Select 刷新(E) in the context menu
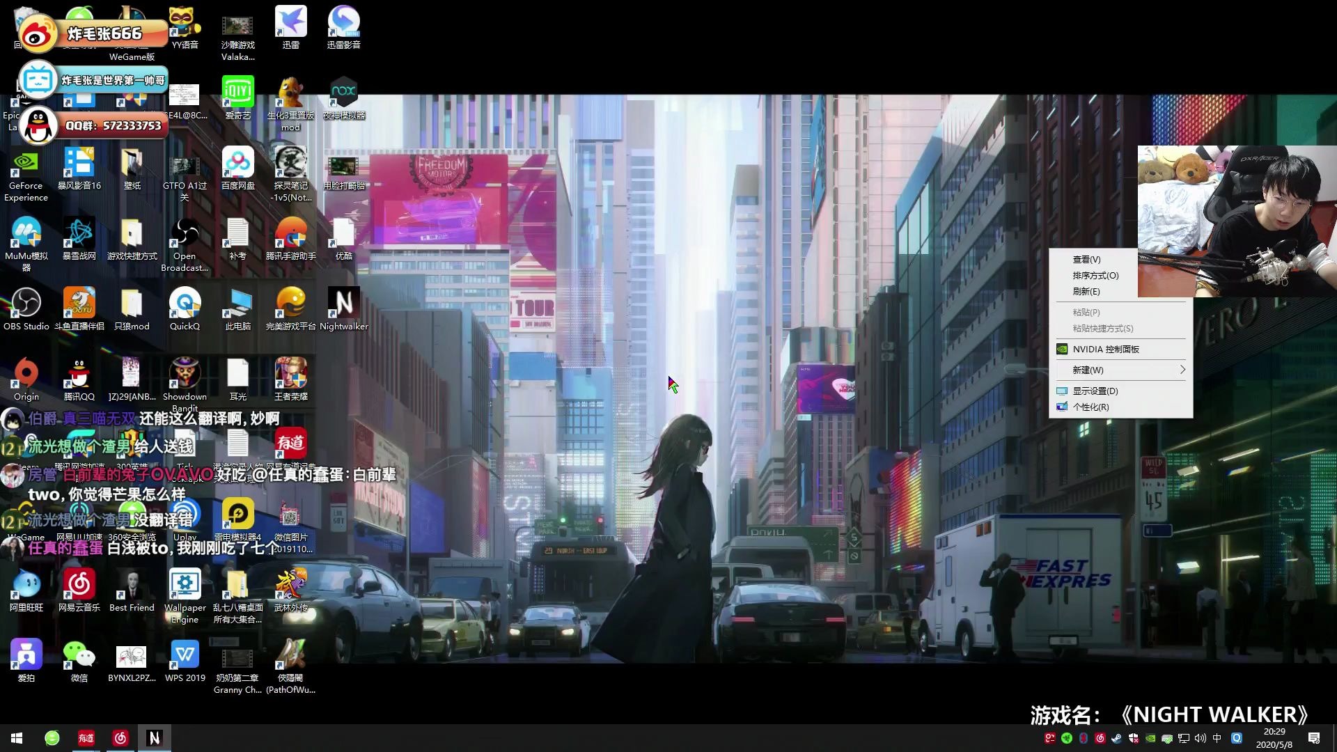1337x752 pixels. 1120,291
